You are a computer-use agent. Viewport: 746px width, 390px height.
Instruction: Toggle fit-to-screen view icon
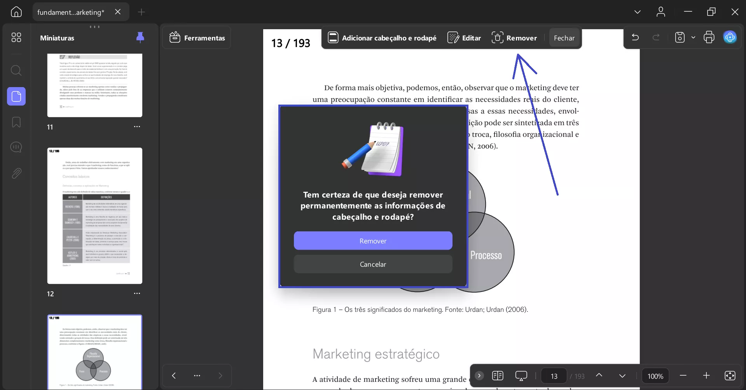click(x=730, y=375)
